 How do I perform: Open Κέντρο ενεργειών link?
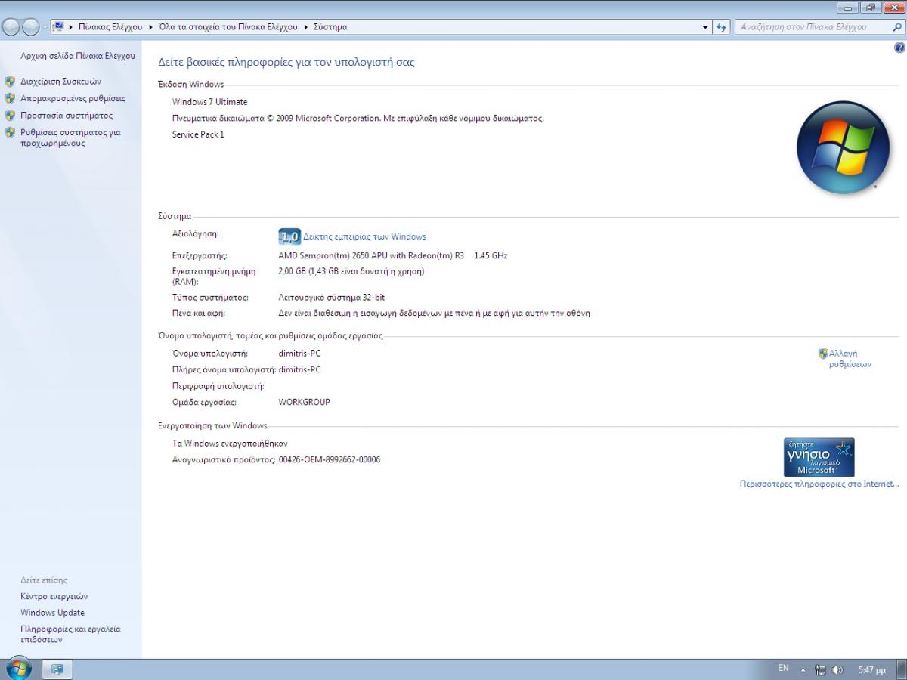(54, 597)
